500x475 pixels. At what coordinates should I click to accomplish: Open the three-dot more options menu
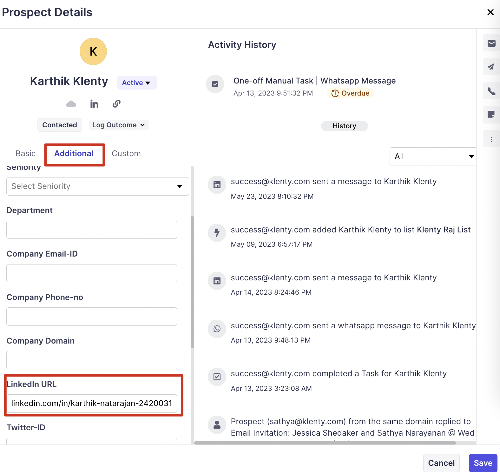(x=491, y=139)
